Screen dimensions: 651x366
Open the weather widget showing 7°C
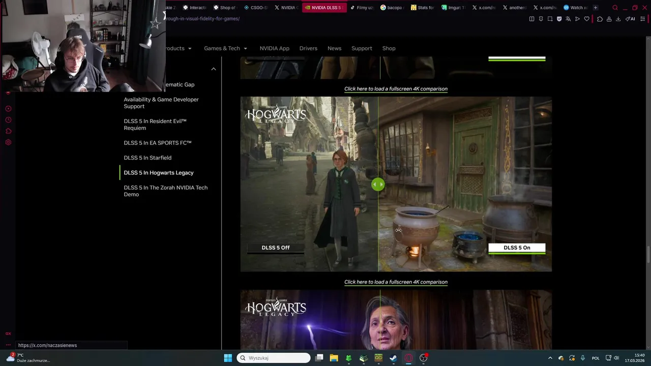pyautogui.click(x=28, y=358)
